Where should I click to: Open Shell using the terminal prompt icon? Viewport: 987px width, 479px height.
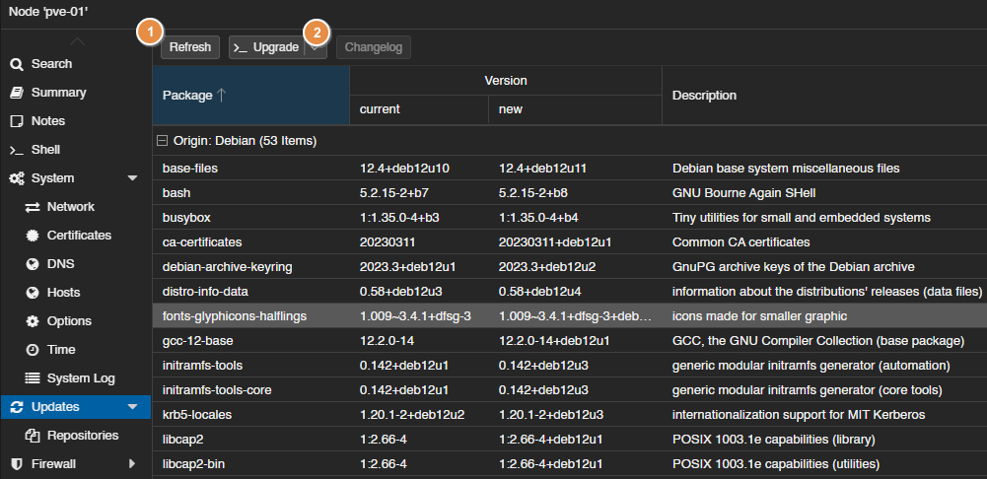(16, 150)
